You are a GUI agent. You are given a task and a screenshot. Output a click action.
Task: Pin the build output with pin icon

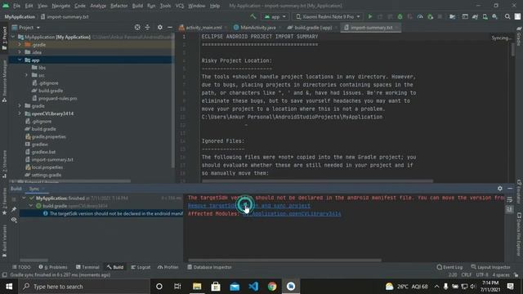point(14,209)
